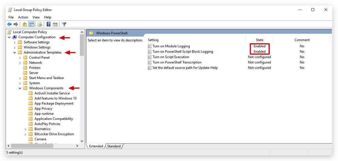The width and height of the screenshot is (338, 161).
Task: Select Turn on Script Execution setting
Action: tap(171, 57)
